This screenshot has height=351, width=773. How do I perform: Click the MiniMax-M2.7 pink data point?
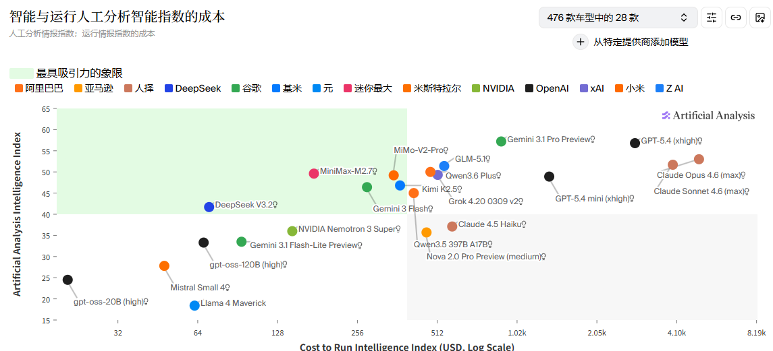pos(314,173)
